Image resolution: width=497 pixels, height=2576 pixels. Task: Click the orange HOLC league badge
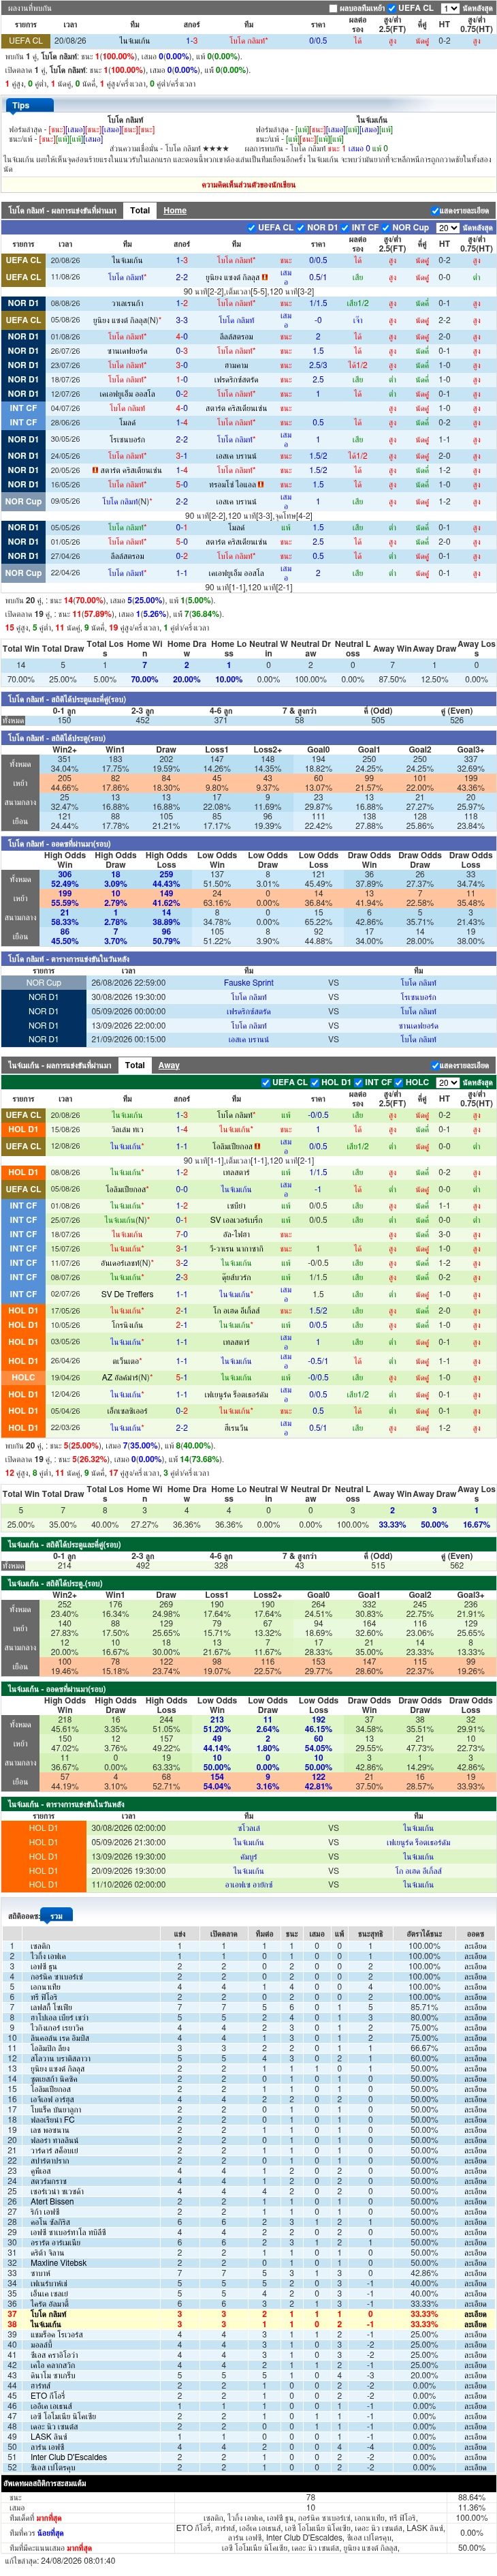click(23, 1377)
